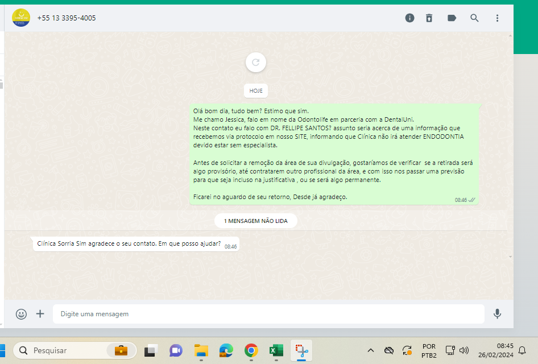This screenshot has width=538, height=364.
Task: Focus the Digite uma mensagem input field
Action: pyautogui.click(x=268, y=314)
